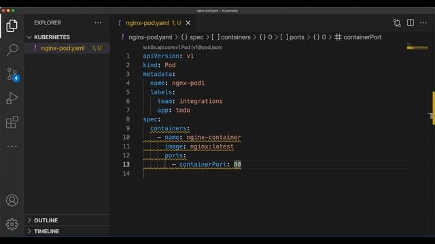Screen dimensions: 435x244
Task: Show additional views ellipsis in activity bar
Action: [12, 146]
